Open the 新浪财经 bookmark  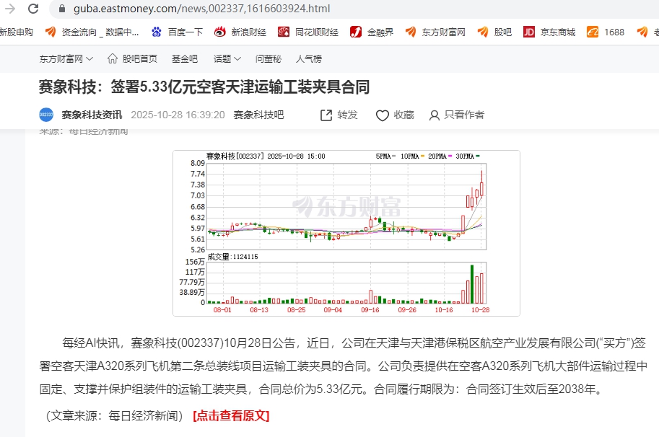coord(248,32)
